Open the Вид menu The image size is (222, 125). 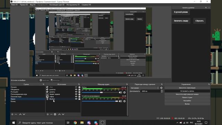pyautogui.click(x=33, y=5)
